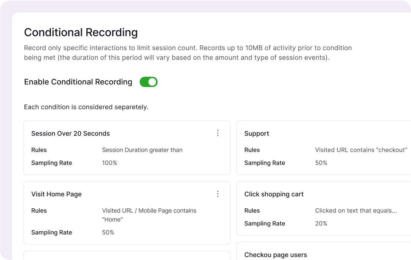Screen dimensions: 411x260
Task: Select the Support condition card title
Action: pyautogui.click(x=257, y=134)
